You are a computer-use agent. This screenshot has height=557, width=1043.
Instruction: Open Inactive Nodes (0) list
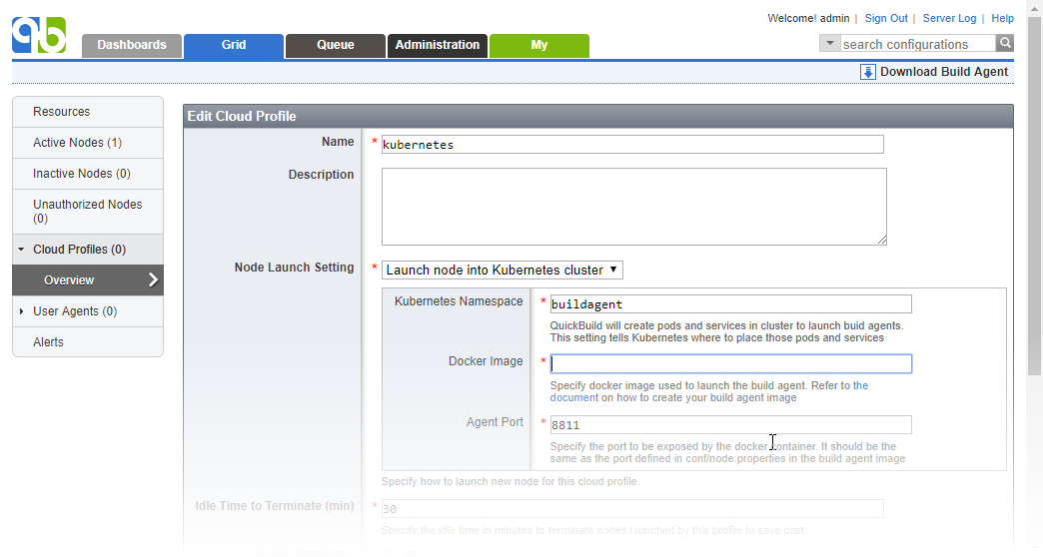pyautogui.click(x=88, y=174)
